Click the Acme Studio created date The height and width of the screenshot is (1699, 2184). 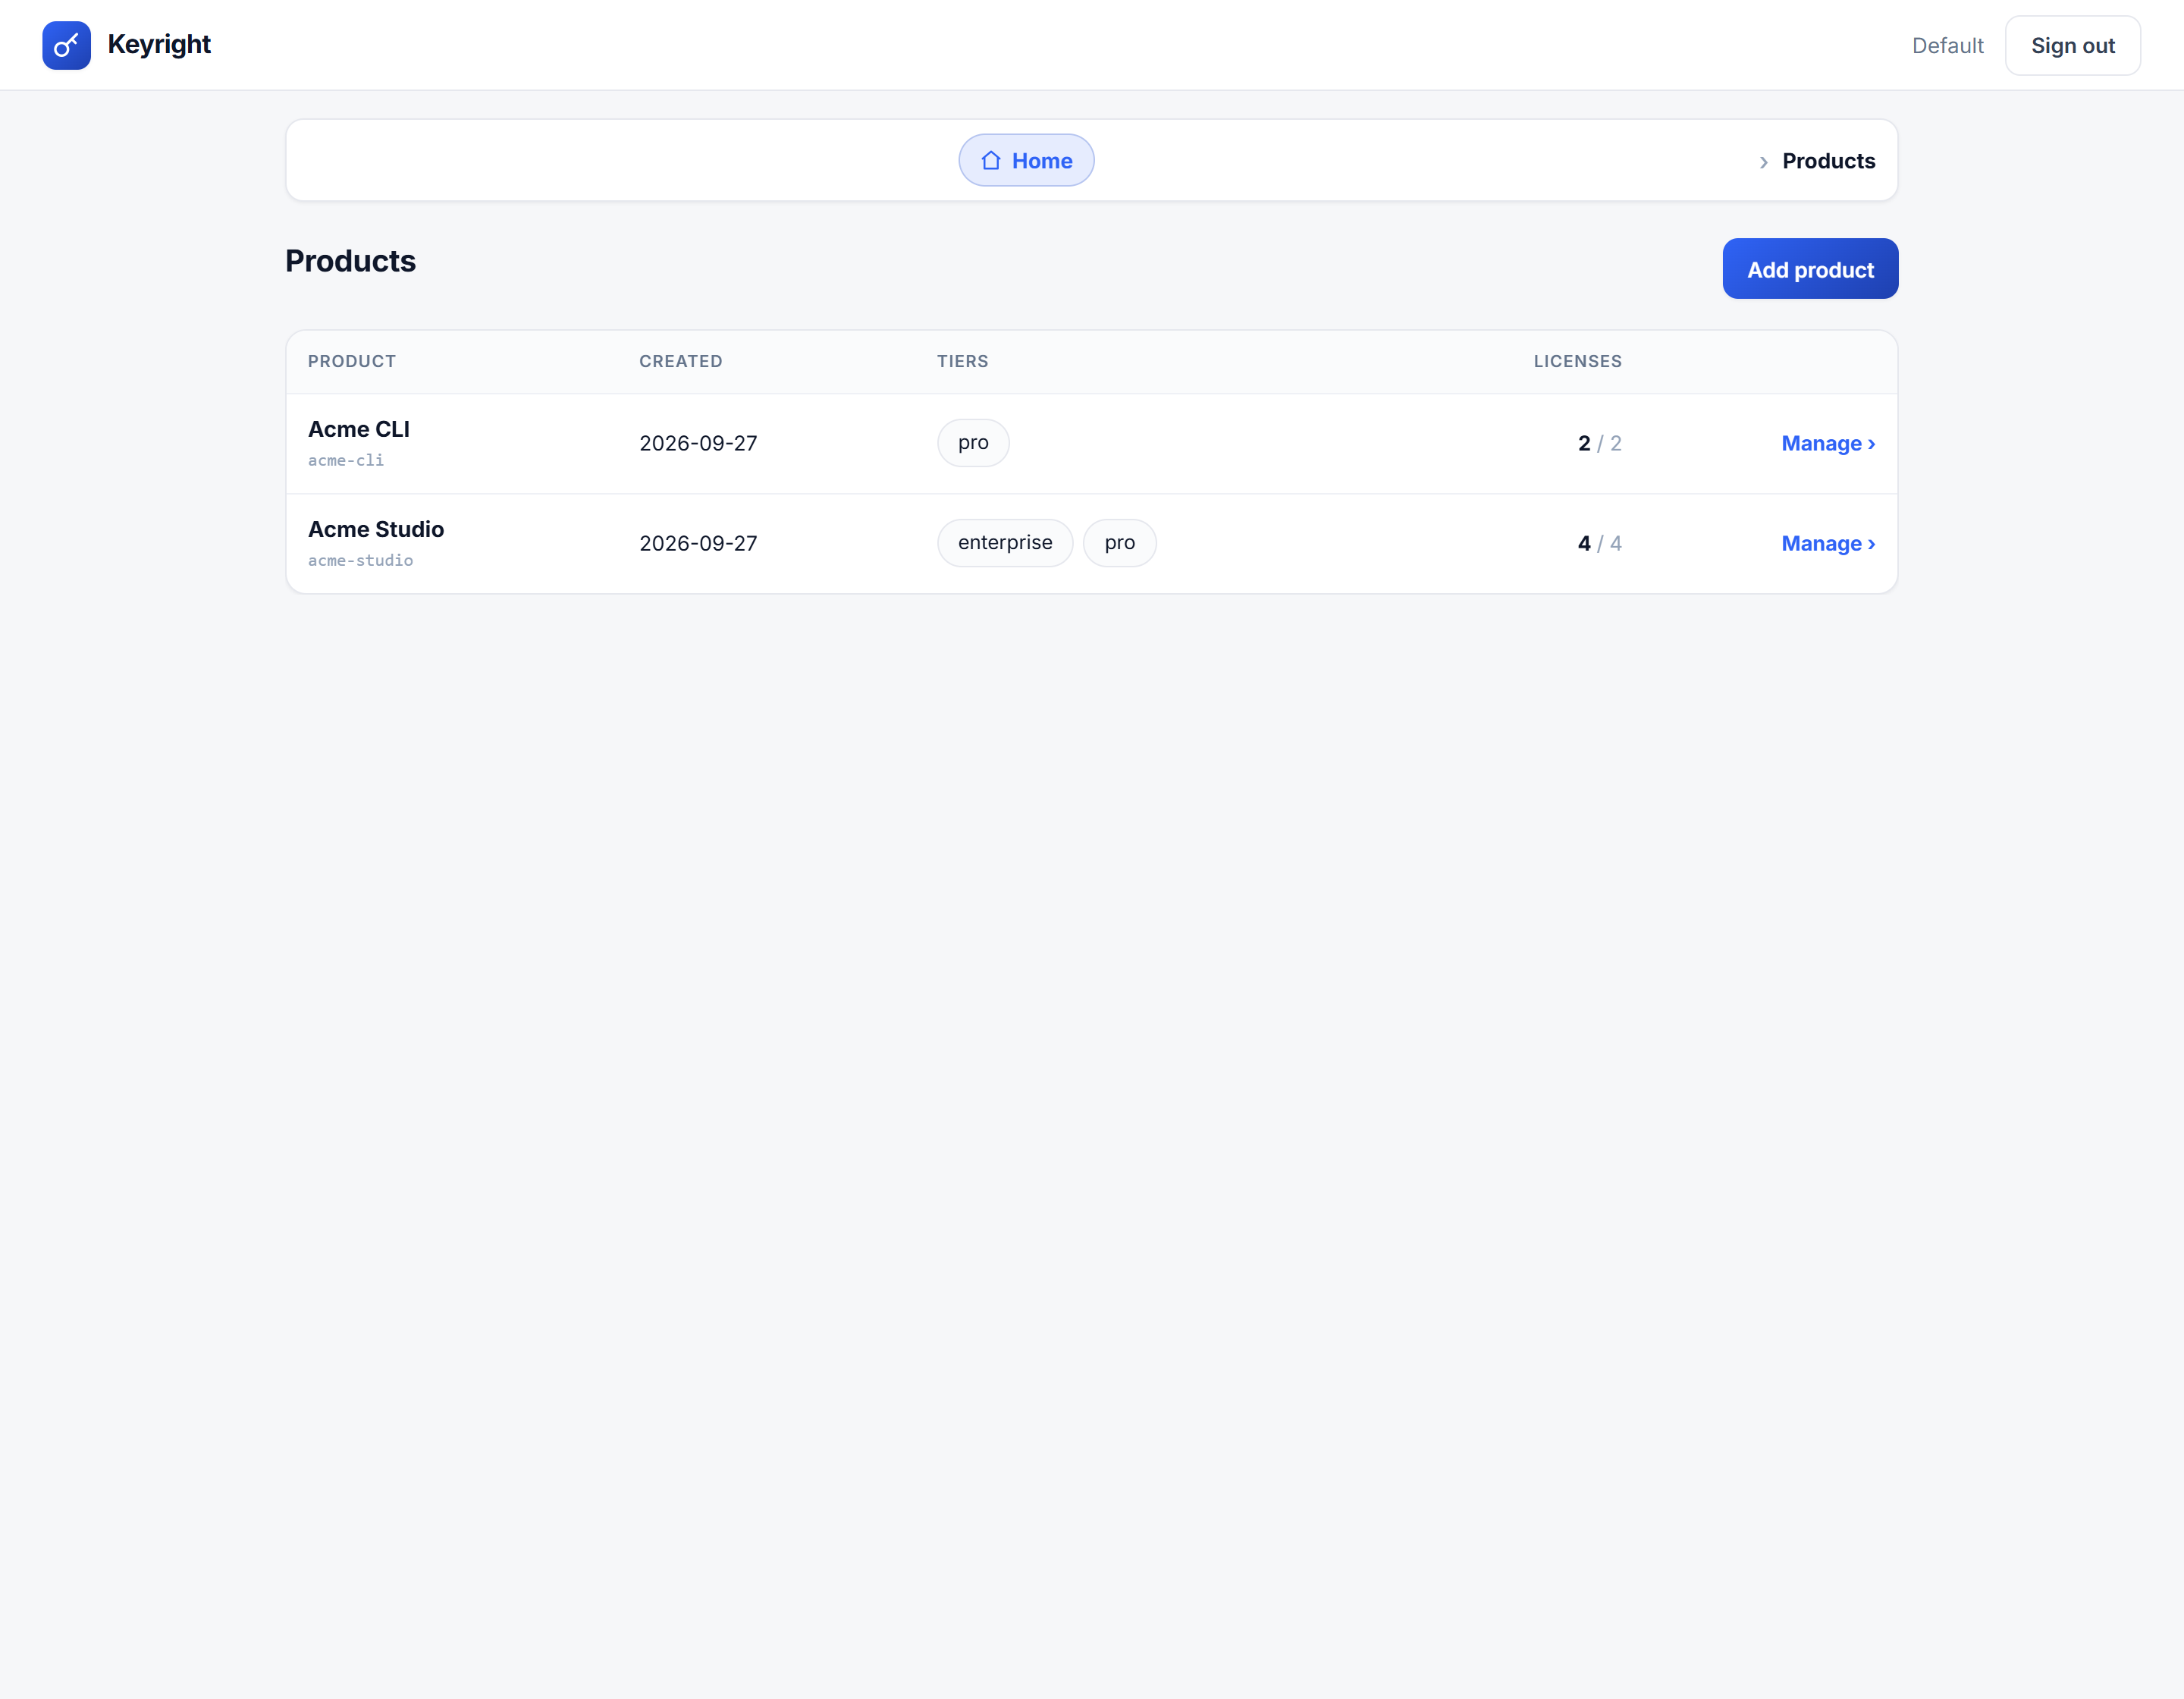click(x=698, y=543)
